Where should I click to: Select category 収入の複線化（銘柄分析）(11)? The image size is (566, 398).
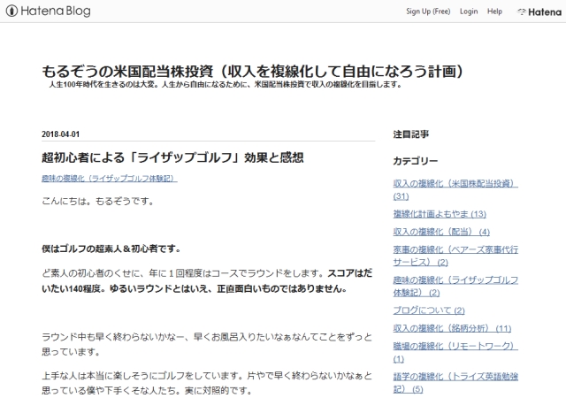click(x=452, y=328)
